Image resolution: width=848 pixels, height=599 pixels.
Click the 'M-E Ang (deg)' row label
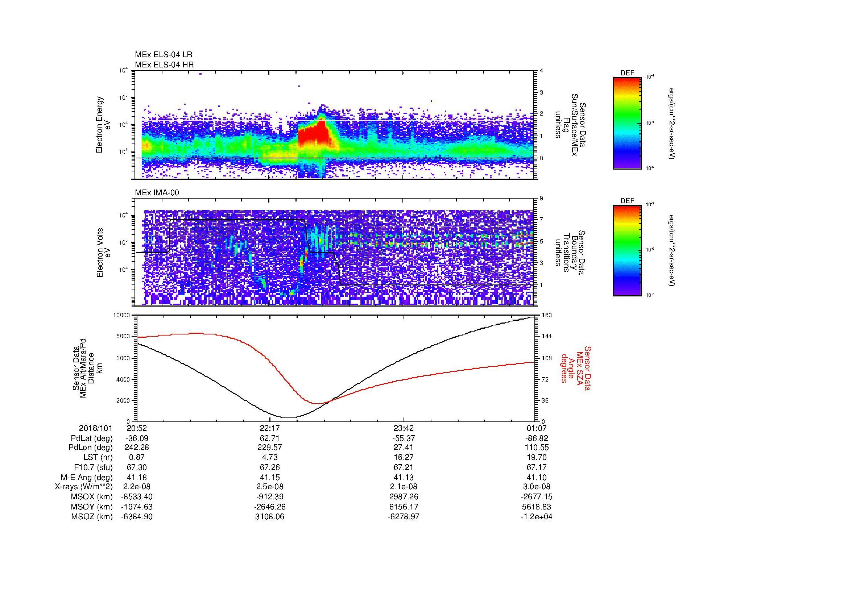pos(87,477)
